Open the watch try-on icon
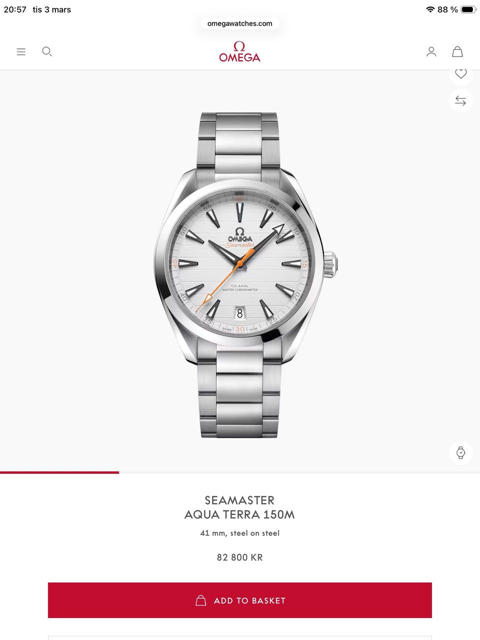 [x=460, y=453]
